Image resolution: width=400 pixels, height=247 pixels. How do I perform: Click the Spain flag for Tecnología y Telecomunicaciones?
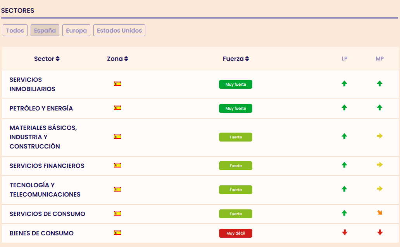pos(117,189)
